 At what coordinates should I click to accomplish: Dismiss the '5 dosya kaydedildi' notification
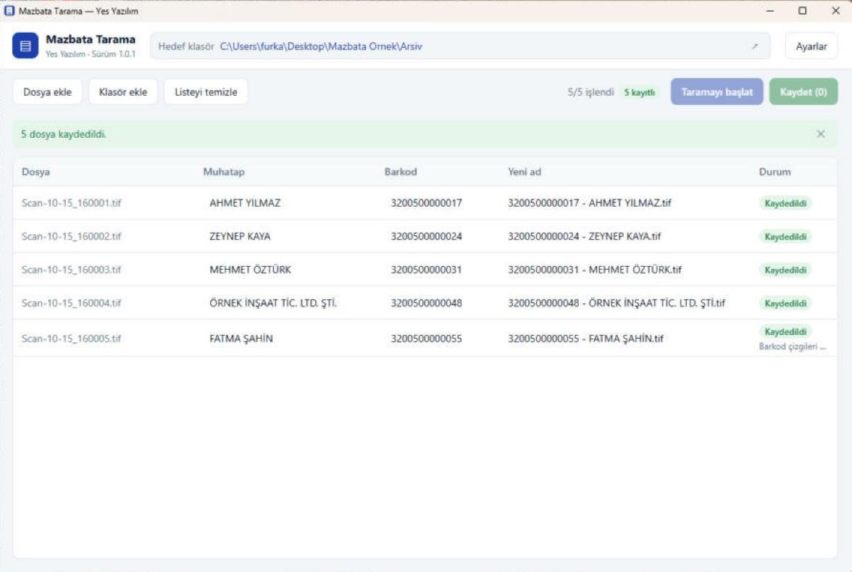click(x=820, y=133)
